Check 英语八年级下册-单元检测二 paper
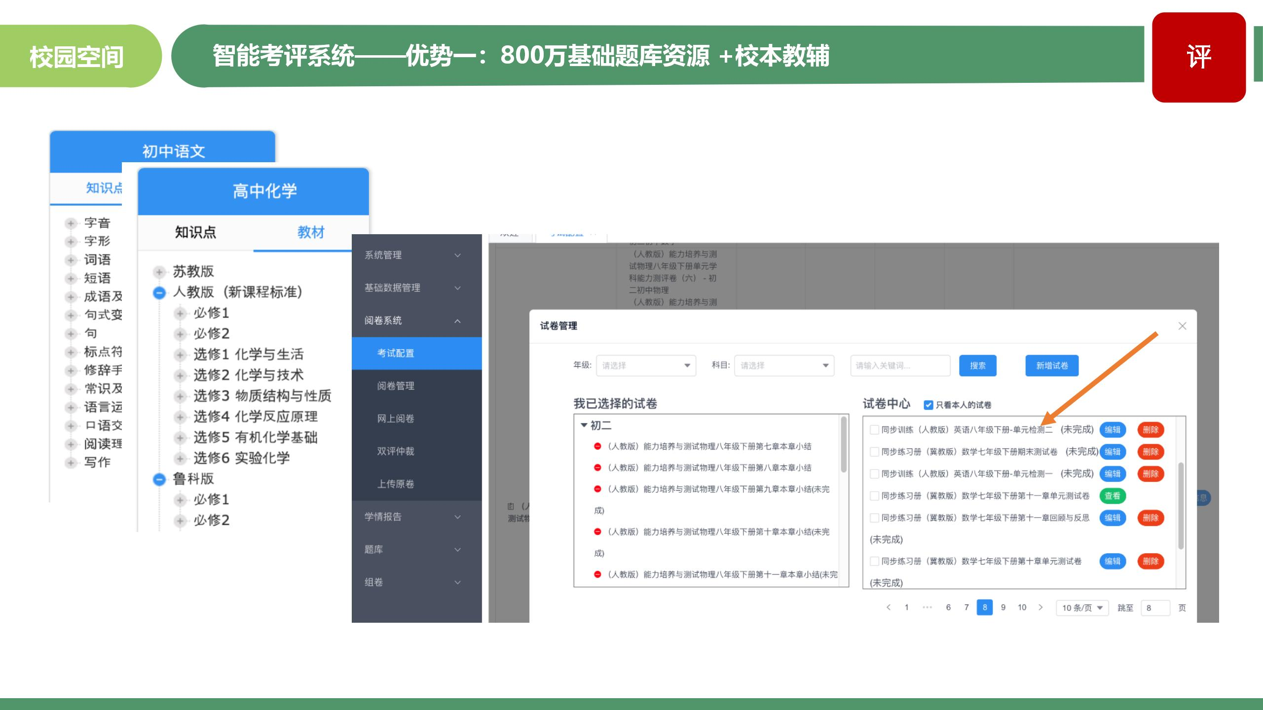1263x710 pixels. coord(874,429)
